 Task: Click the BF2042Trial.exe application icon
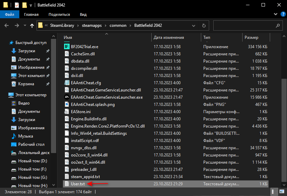coord(67,47)
